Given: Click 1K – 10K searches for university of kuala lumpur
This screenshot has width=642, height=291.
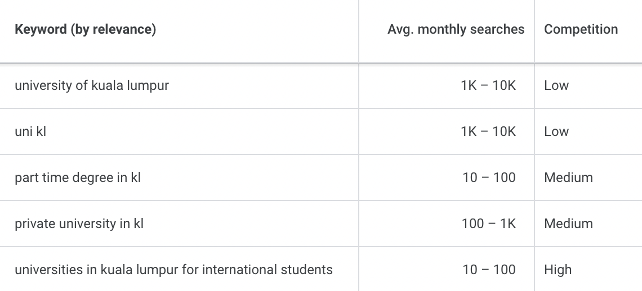Looking at the screenshot, I should tap(488, 85).
